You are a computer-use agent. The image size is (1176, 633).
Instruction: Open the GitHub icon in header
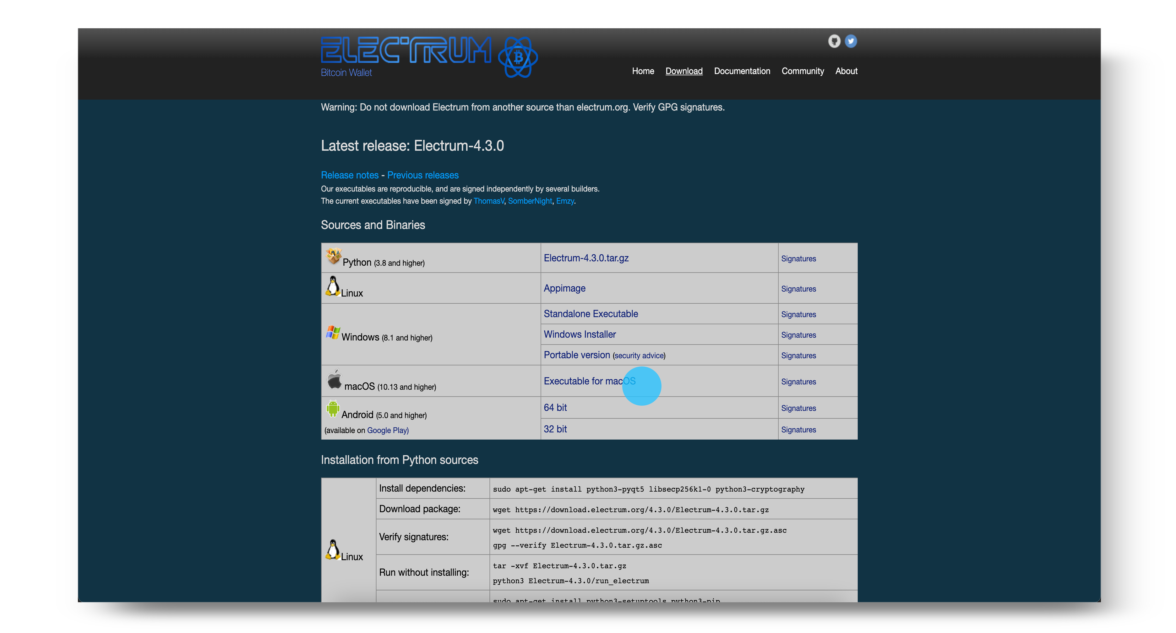point(834,41)
